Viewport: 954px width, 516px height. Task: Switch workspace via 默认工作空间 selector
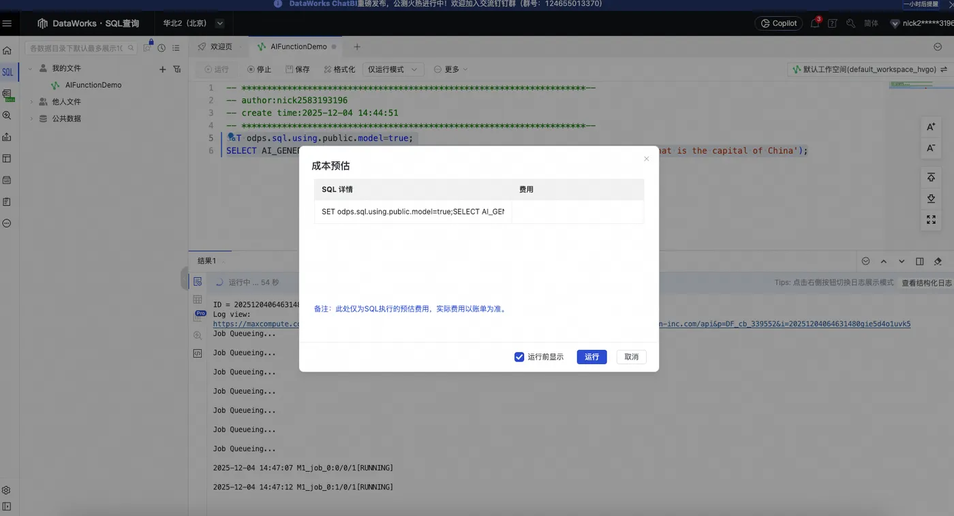(870, 69)
